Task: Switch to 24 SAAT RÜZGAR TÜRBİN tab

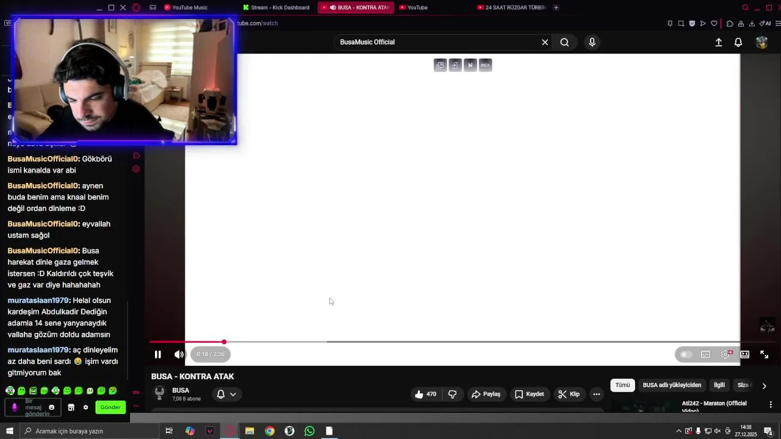Action: 511,7
